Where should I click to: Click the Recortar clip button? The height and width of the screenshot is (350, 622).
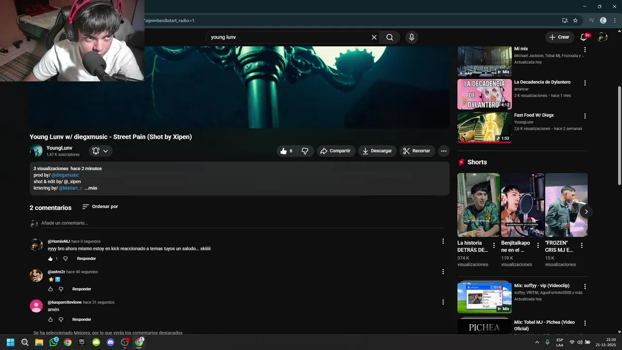417,151
